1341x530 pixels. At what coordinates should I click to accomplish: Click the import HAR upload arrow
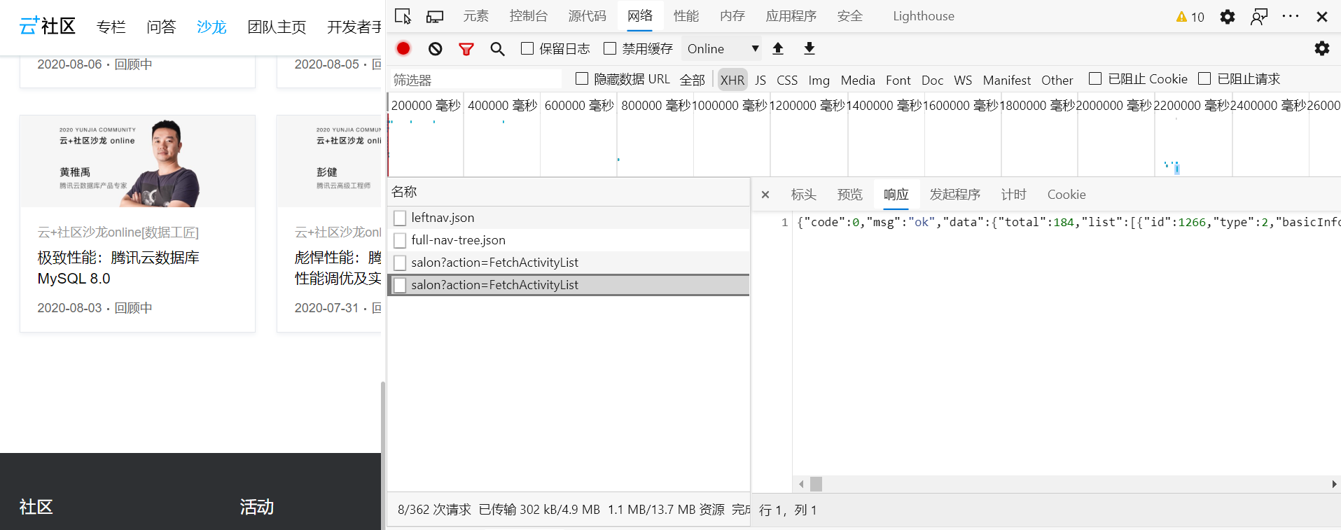778,48
